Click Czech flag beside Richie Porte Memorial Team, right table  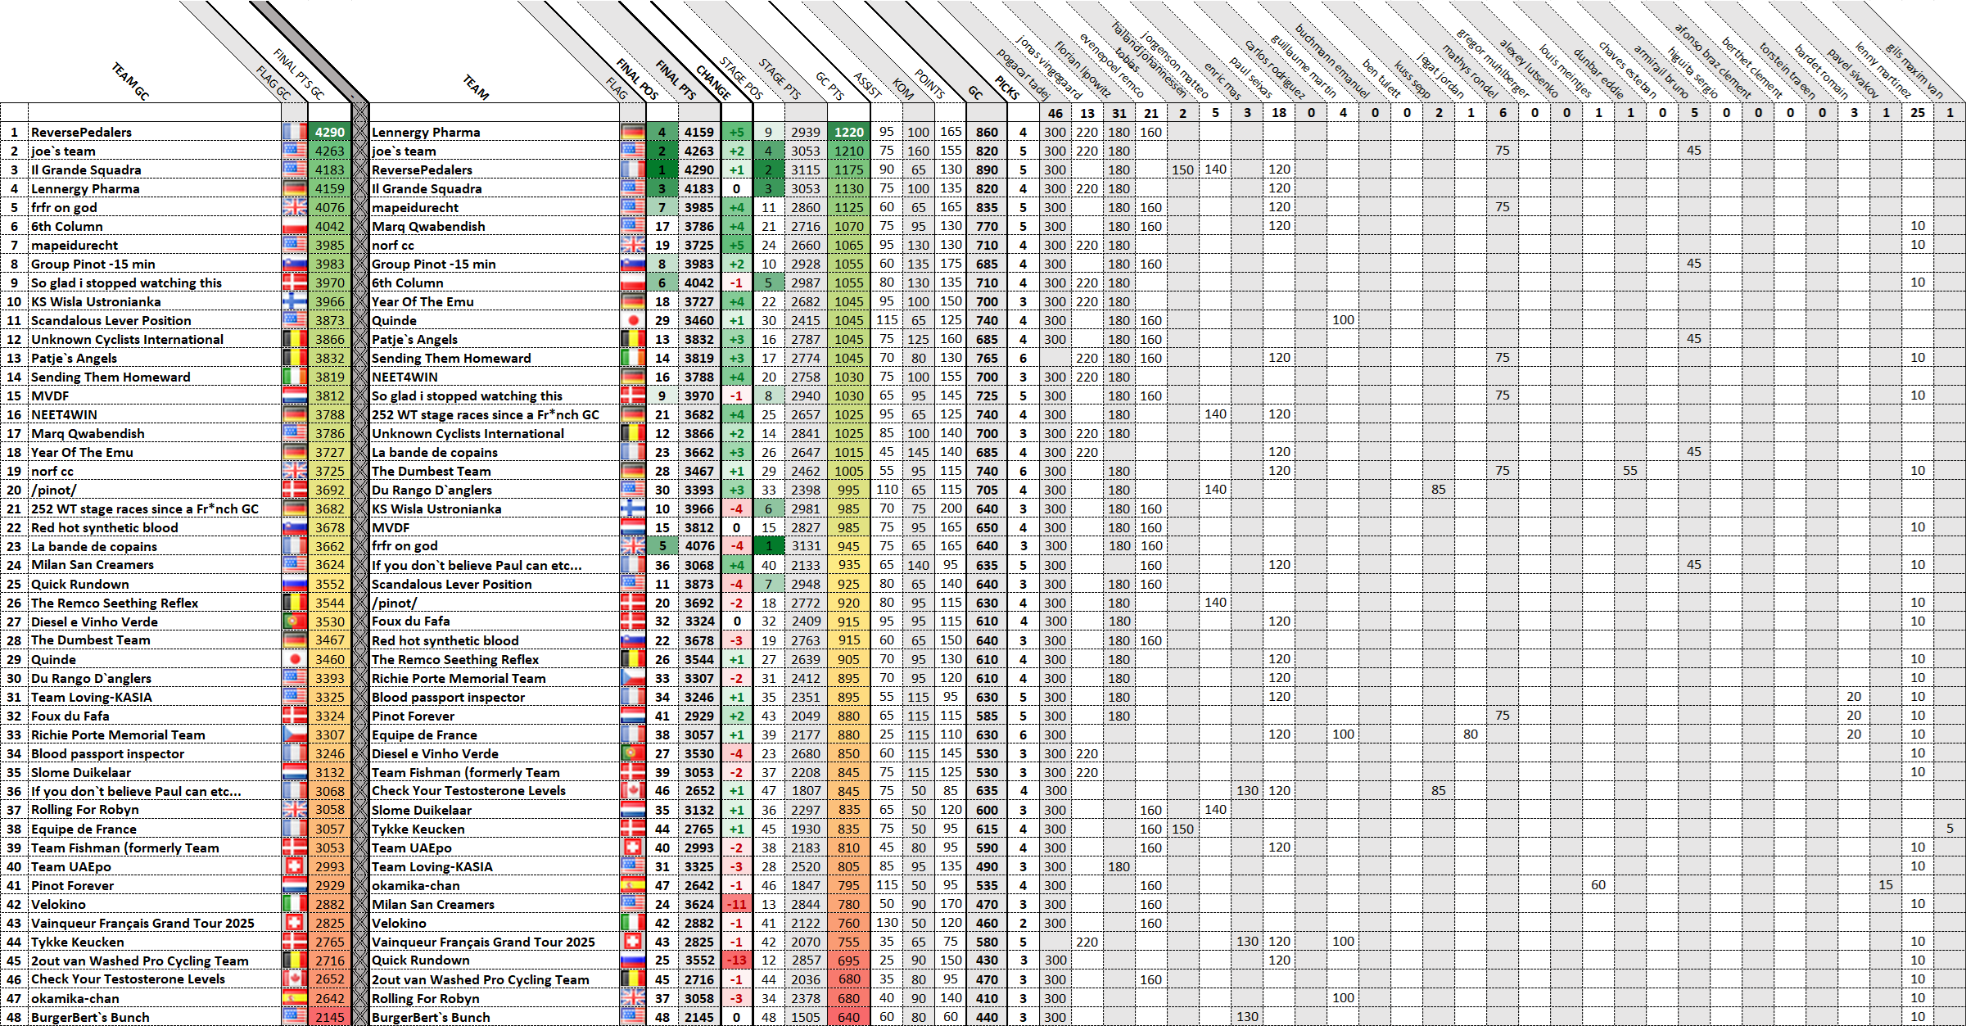click(632, 678)
